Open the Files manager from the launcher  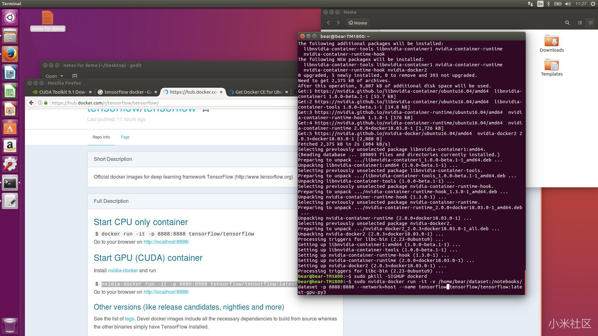(x=10, y=36)
